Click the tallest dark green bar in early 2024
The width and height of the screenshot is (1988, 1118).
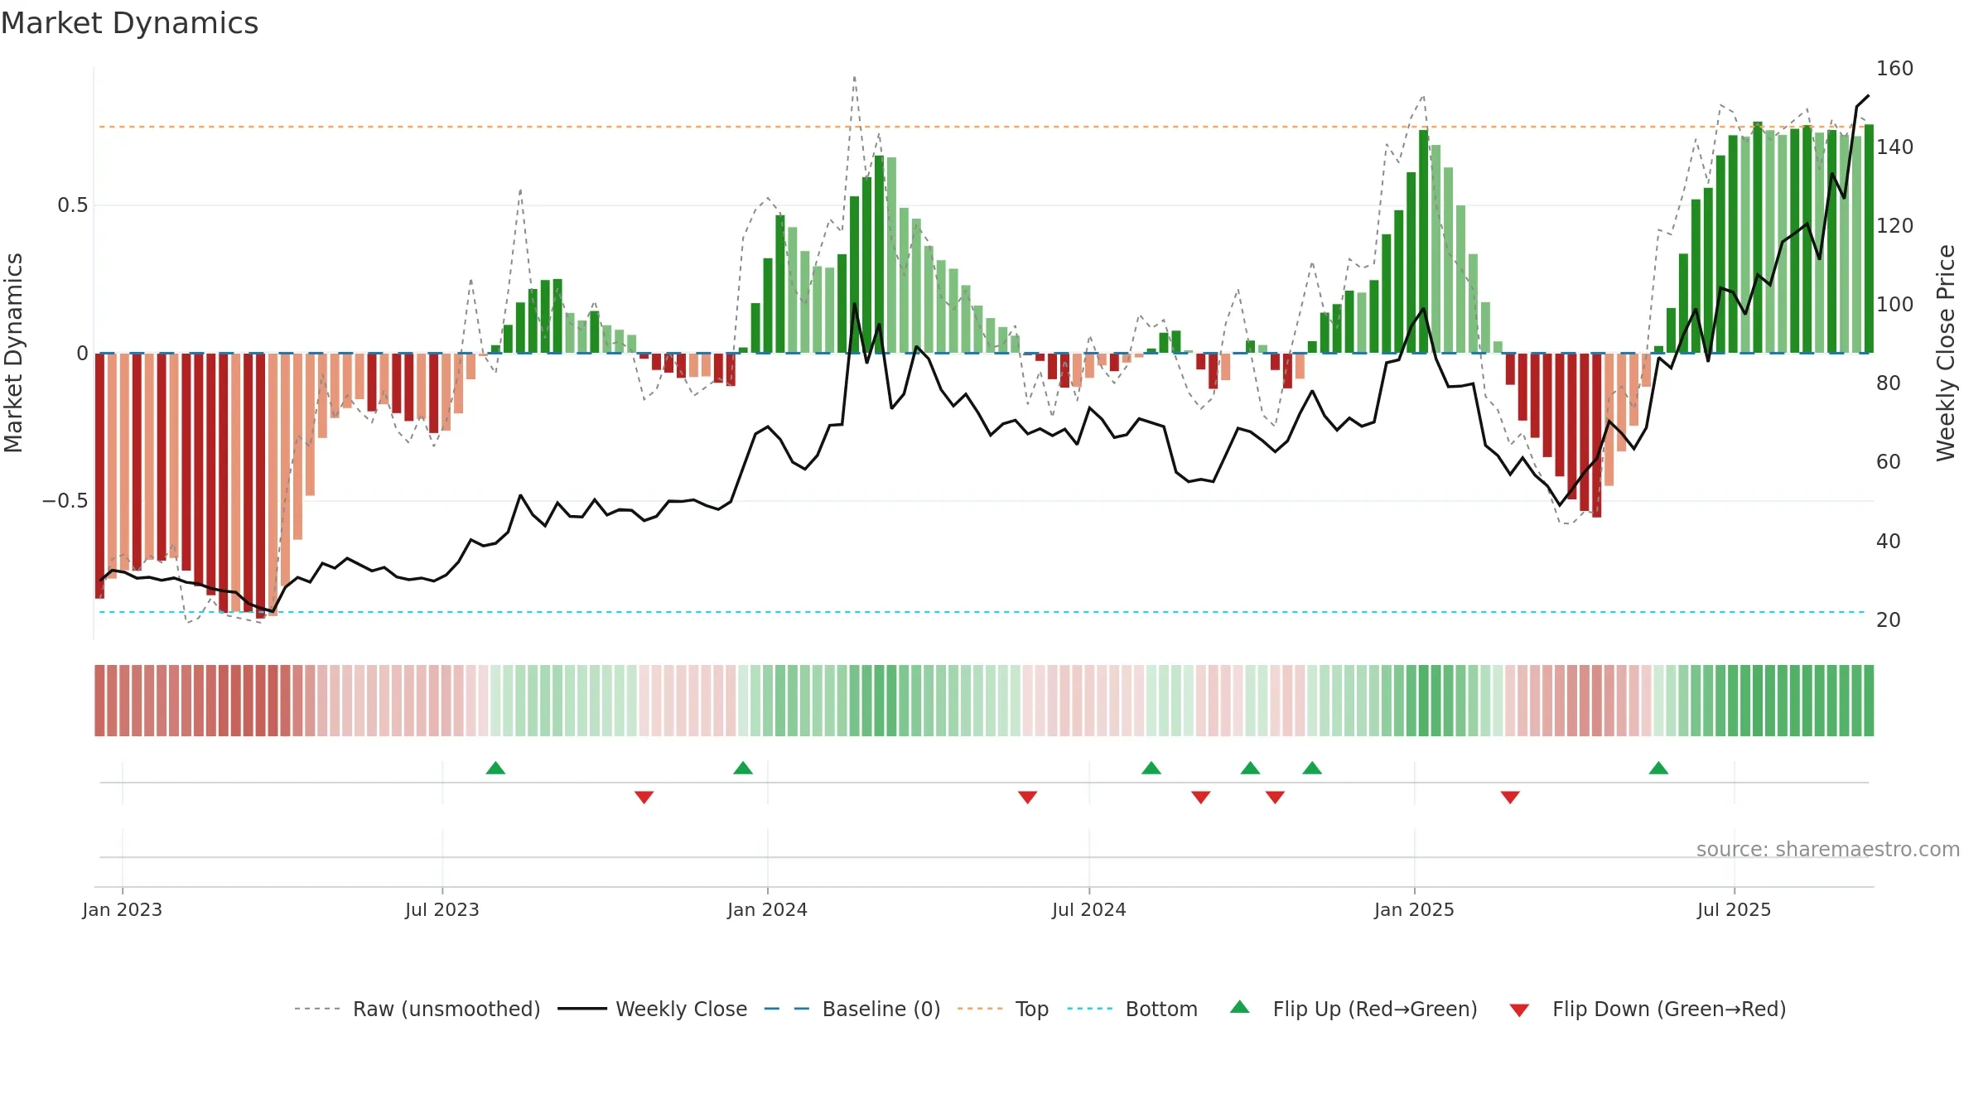click(x=879, y=254)
